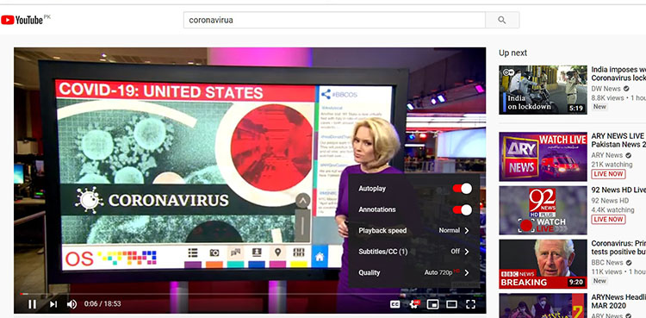Image resolution: width=646 pixels, height=318 pixels.
Task: Open Quality Auto 720p options
Action: [414, 272]
